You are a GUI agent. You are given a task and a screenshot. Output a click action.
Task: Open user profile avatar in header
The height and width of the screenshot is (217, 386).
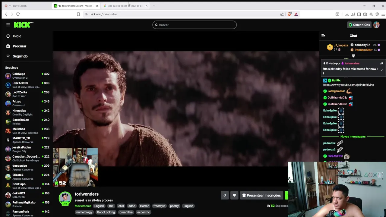376,25
